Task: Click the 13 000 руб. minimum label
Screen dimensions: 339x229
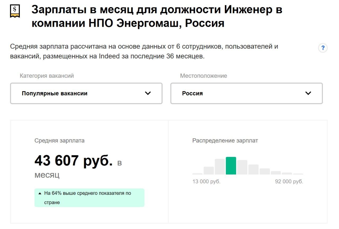Action: click(206, 182)
